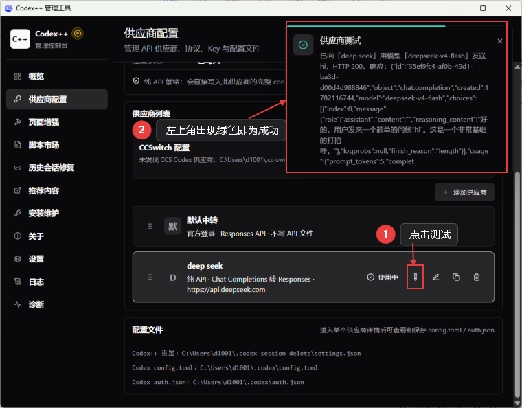The width and height of the screenshot is (522, 408).
Task: Click the icon beside 页面增强
Action: [18, 122]
